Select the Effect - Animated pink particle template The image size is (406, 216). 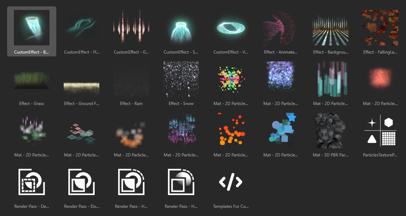(280, 28)
